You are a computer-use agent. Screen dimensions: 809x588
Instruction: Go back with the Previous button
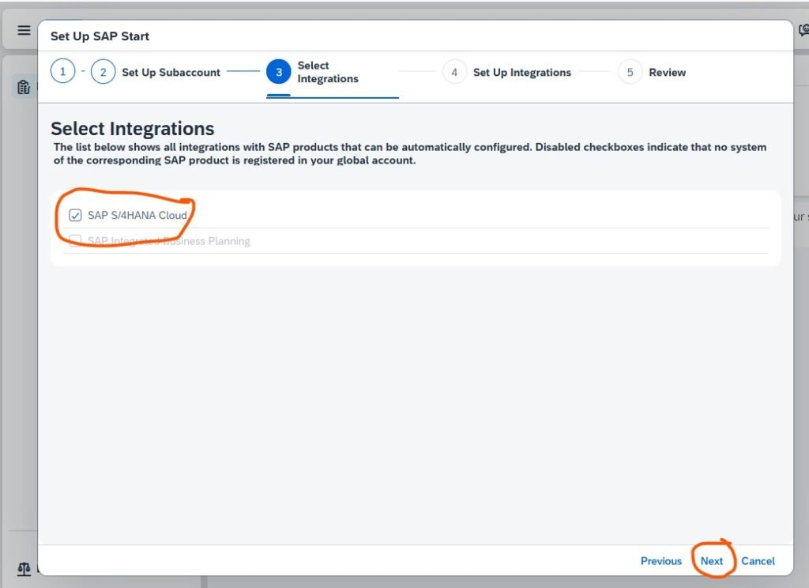click(660, 561)
